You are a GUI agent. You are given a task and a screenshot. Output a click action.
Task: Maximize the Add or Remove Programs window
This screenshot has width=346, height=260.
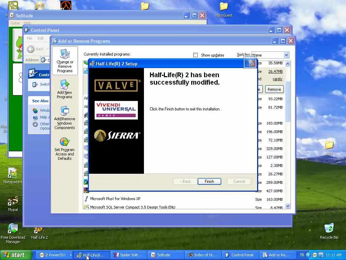point(283,41)
